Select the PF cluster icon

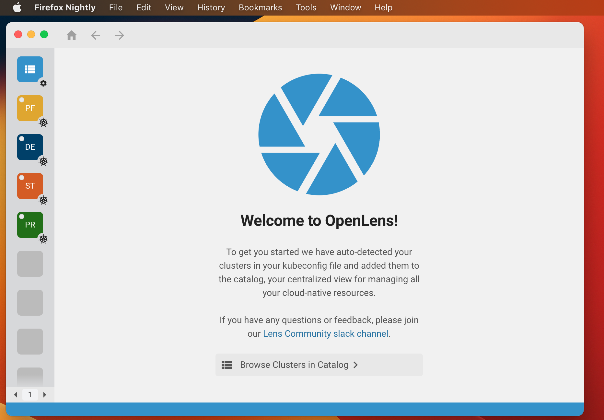[30, 108]
